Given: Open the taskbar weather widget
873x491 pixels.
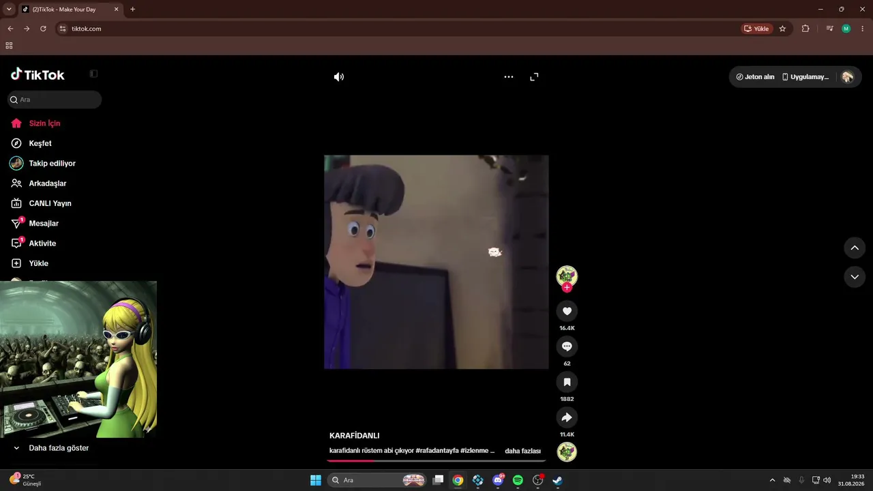Looking at the screenshot, I should tap(25, 480).
